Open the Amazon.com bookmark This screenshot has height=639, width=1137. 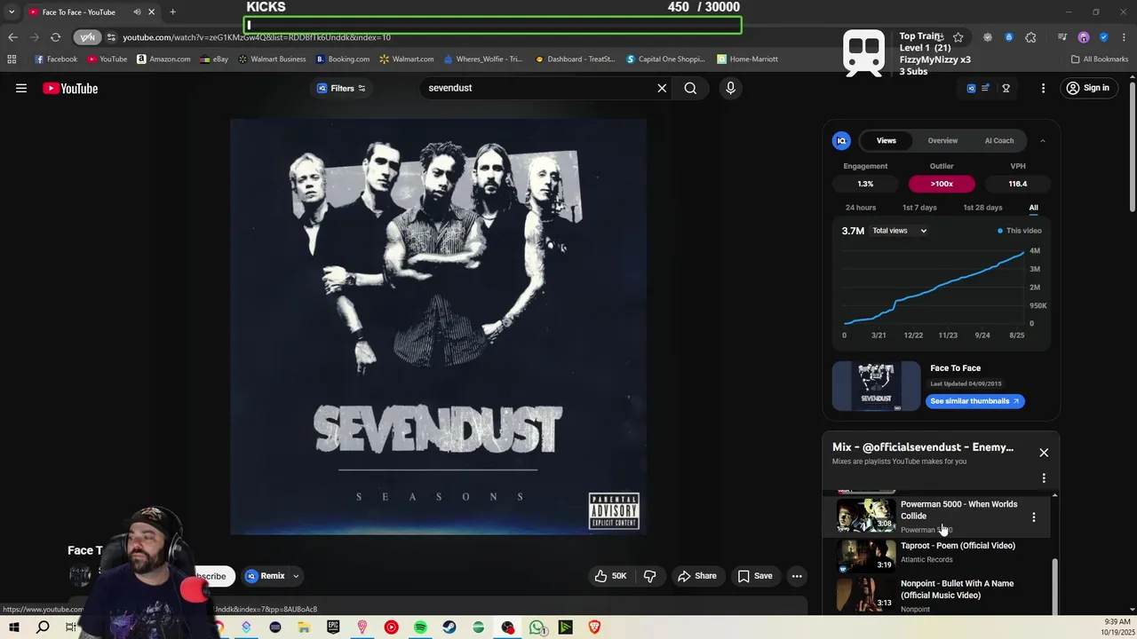pyautogui.click(x=163, y=59)
